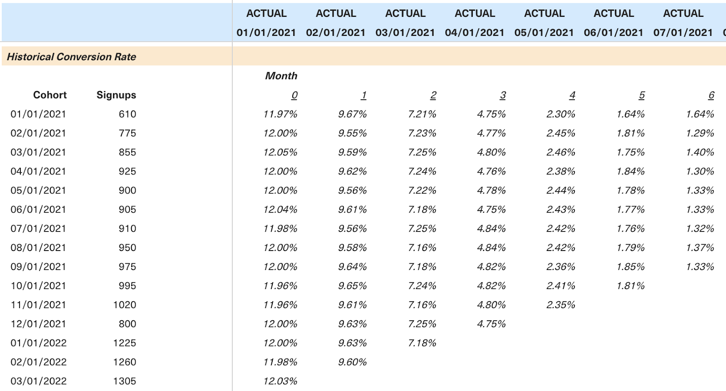The height and width of the screenshot is (391, 726).
Task: Select the underlined month 0 header
Action: click(x=294, y=95)
